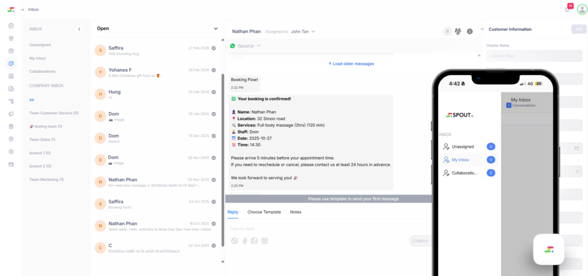Toggle checkmark on Yohanes F conversation
This screenshot has height=276, width=588.
[x=214, y=70]
